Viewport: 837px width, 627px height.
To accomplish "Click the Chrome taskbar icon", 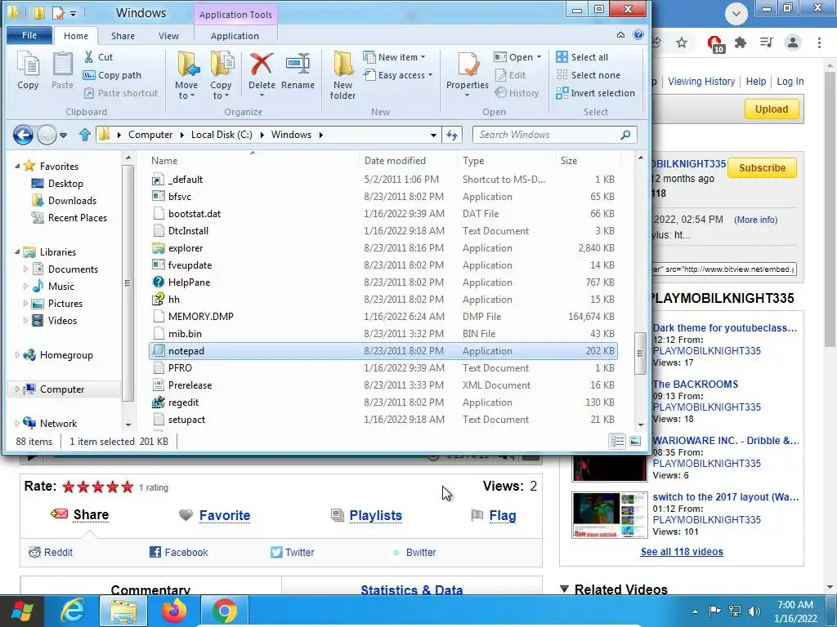I will pos(225,611).
